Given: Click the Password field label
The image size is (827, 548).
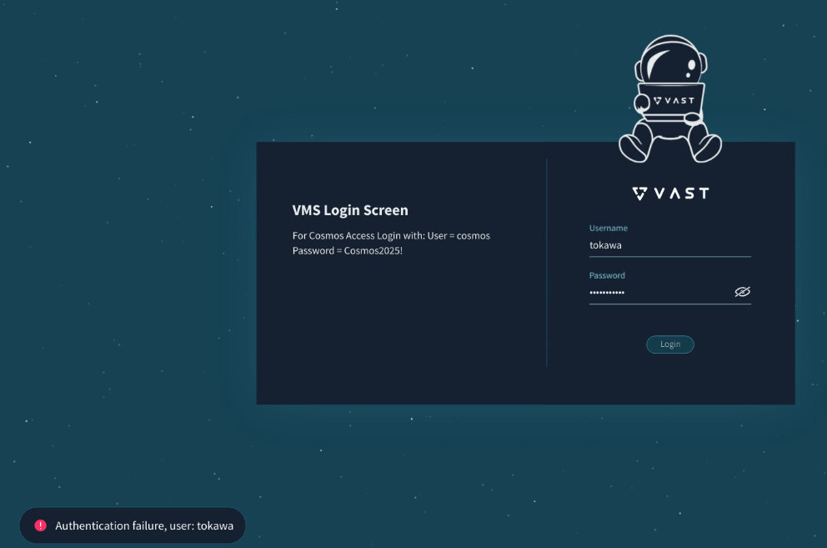Looking at the screenshot, I should coord(607,275).
